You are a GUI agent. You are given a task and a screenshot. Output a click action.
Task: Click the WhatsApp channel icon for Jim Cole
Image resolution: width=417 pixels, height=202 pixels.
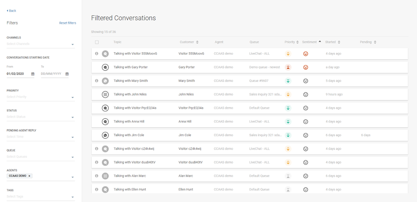105,135
